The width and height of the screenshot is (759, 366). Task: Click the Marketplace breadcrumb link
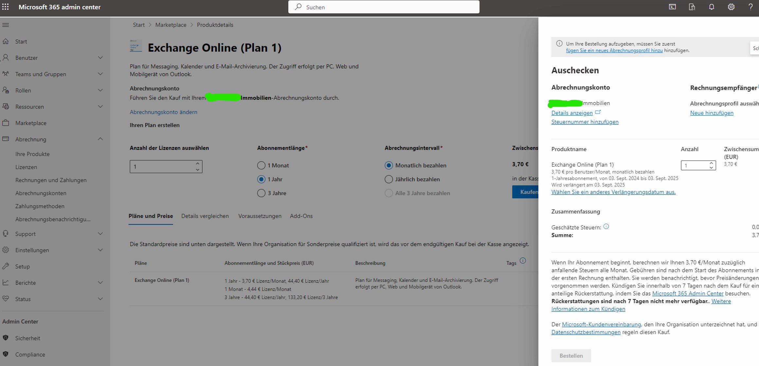pyautogui.click(x=170, y=25)
